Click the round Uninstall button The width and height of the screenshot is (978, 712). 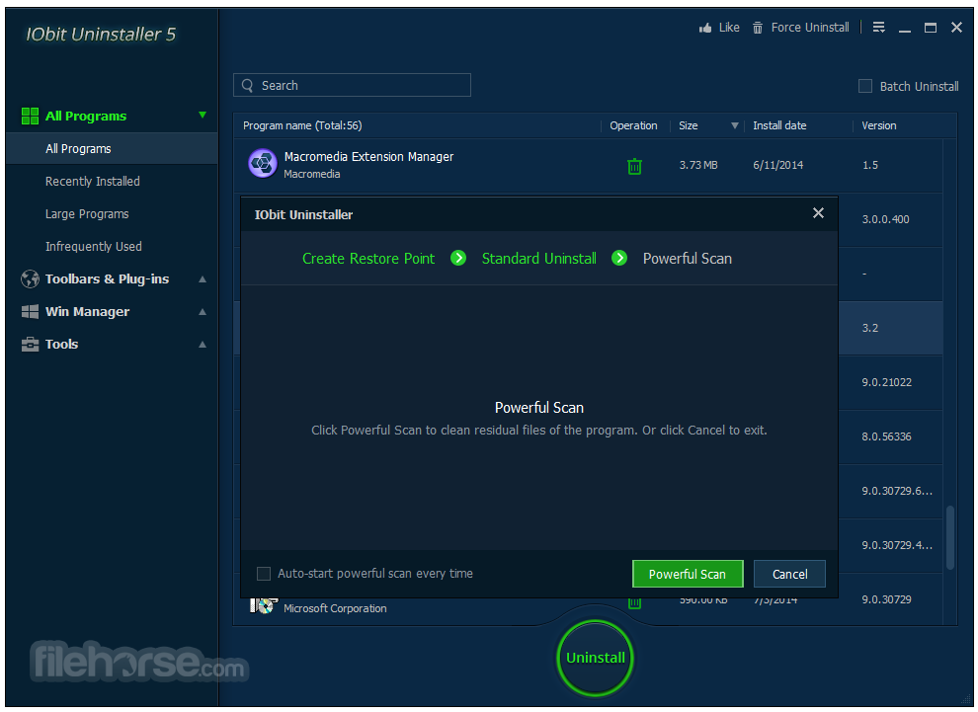(x=595, y=658)
